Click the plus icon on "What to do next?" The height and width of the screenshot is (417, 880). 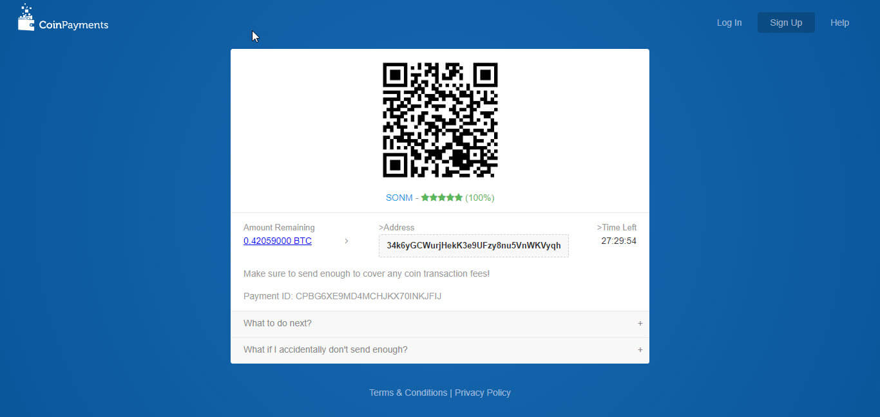[640, 323]
